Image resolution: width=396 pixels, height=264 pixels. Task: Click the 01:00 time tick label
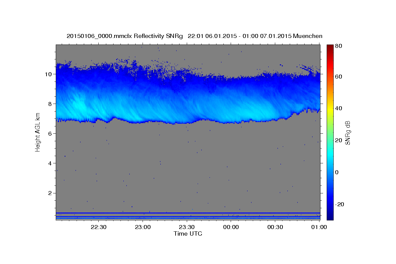pos(319,227)
